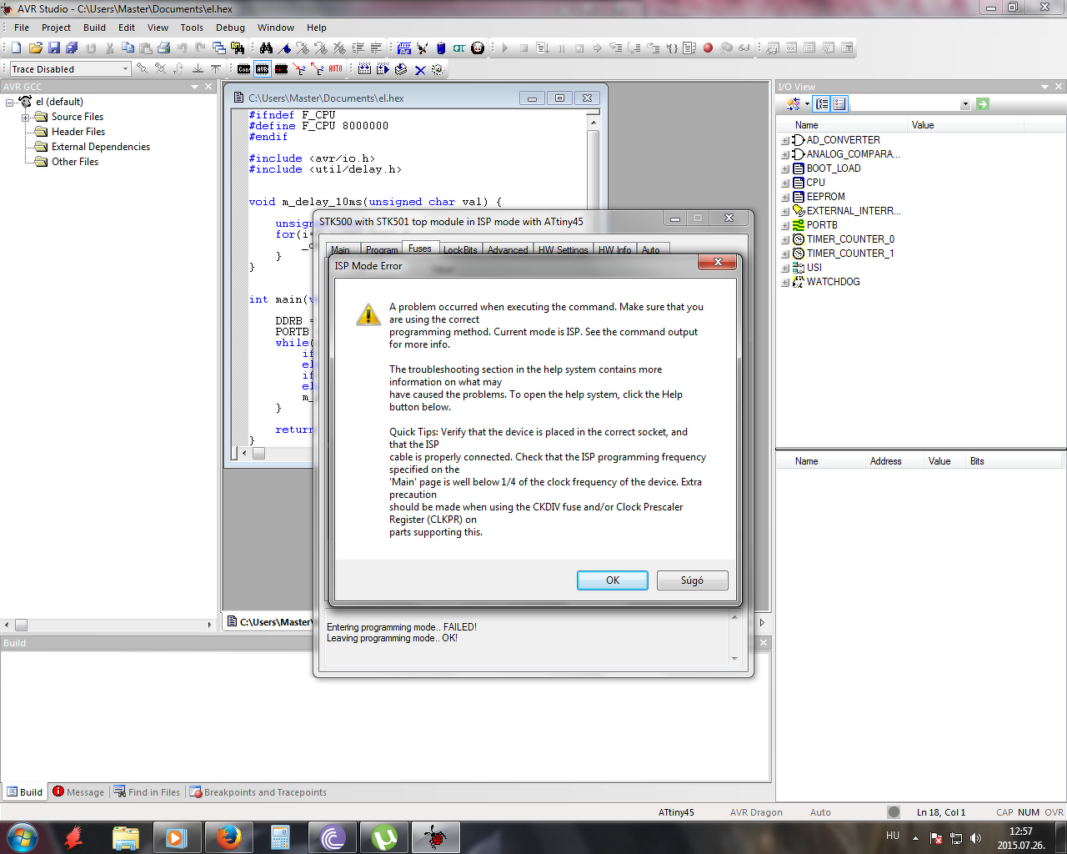Expand the Source Files folder
Screen dimensions: 1067x854
tap(26, 118)
